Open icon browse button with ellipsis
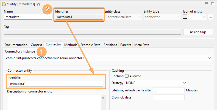 coord(211,17)
